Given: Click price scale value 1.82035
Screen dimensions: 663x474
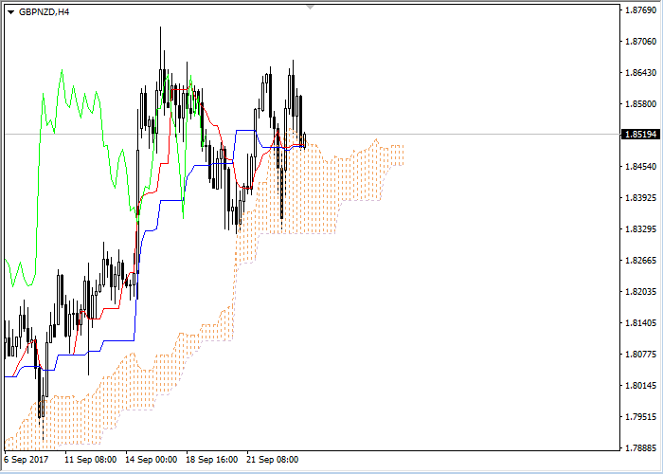Looking at the screenshot, I should point(640,292).
